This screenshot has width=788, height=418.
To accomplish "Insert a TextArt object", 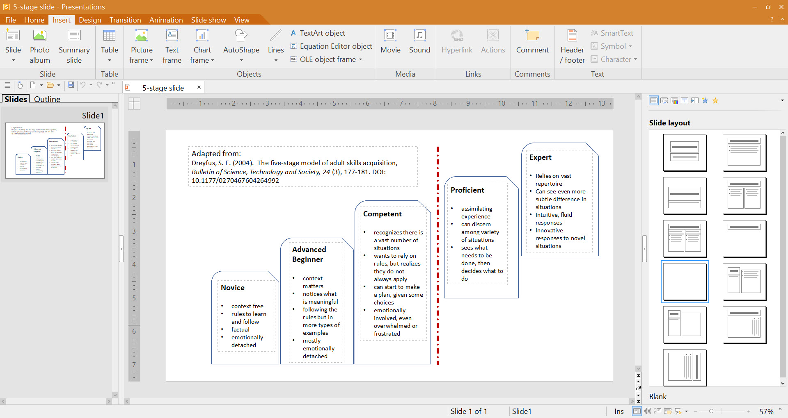I will (x=318, y=33).
